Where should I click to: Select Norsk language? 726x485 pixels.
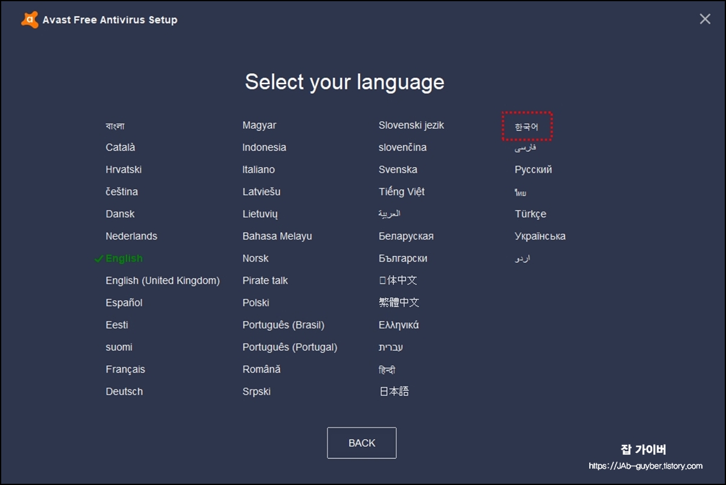tap(255, 259)
